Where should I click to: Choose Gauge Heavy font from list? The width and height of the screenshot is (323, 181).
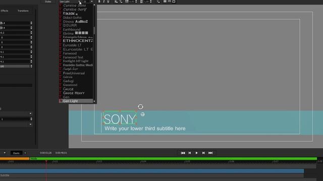74,93
